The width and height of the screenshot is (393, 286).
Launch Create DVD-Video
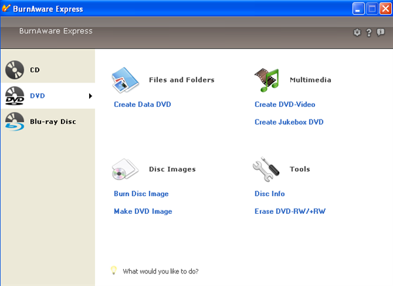point(285,104)
